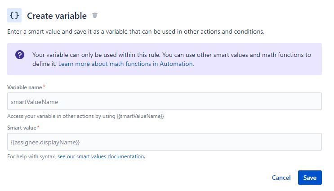Cancel the create variable form
Viewport: 334px width, 191px height.
[281, 178]
